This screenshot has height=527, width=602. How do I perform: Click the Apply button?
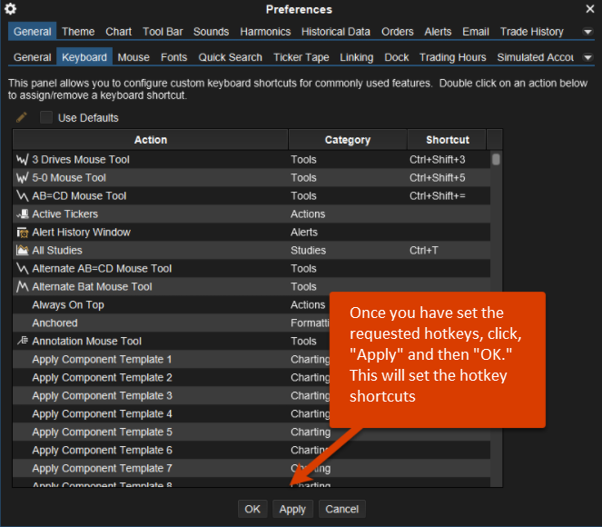[x=292, y=509]
